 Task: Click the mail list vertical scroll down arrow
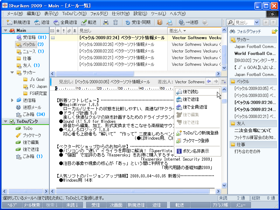[x=224, y=68]
